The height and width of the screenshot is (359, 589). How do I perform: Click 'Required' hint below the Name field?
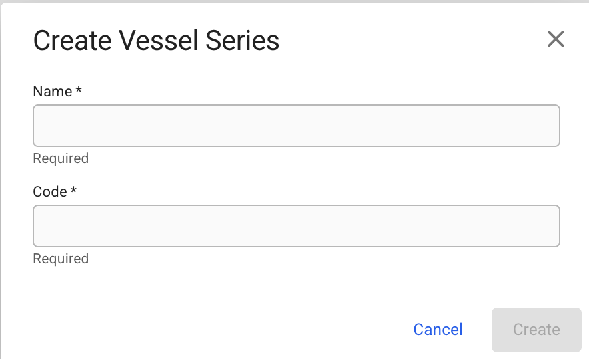tap(61, 158)
